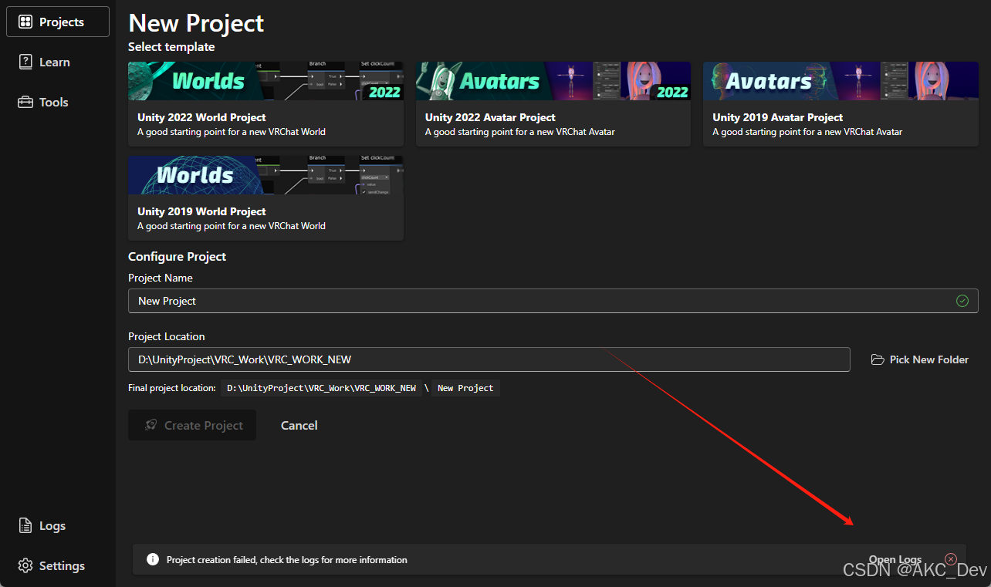
Task: Open the Learn sidebar section
Action: tap(58, 62)
